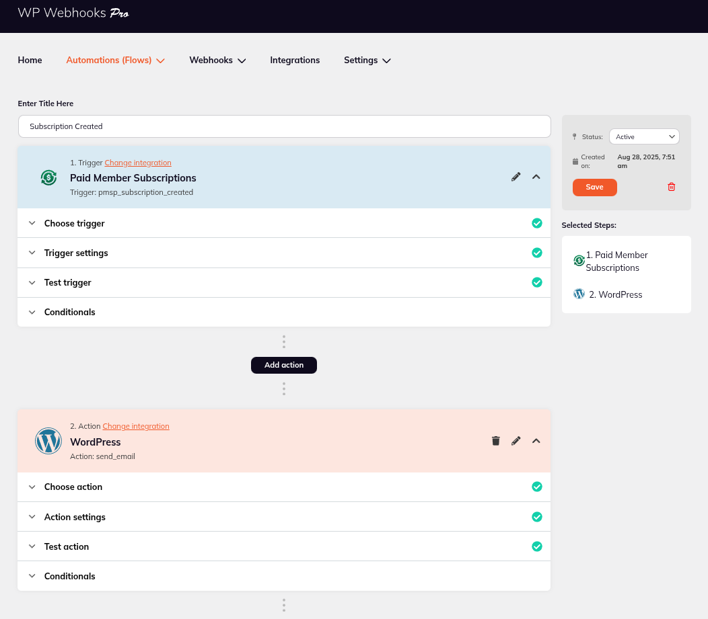The width and height of the screenshot is (708, 619).
Task: Go to the Home menu item
Action: [30, 60]
